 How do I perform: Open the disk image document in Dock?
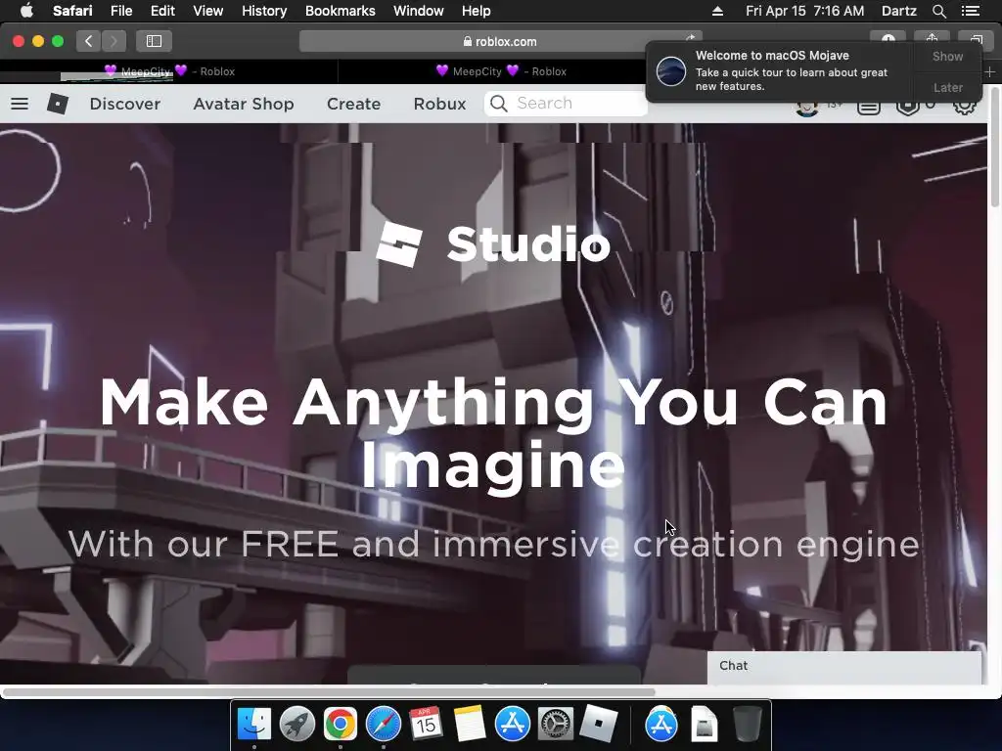[x=705, y=725]
